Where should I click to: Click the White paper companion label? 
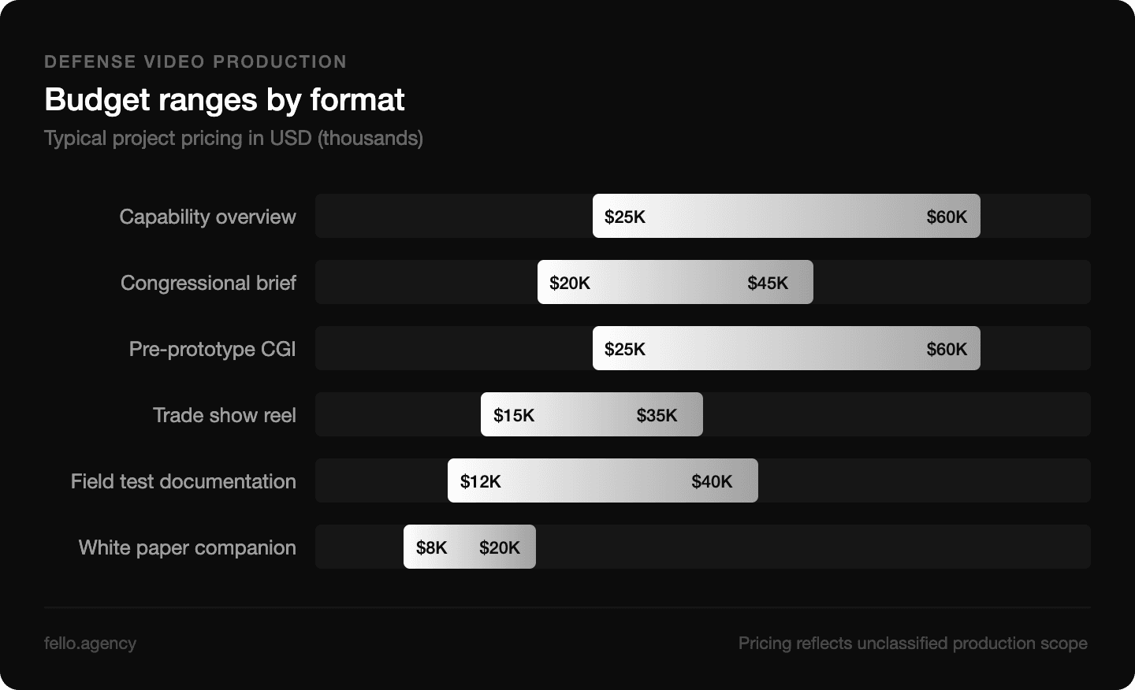pyautogui.click(x=187, y=547)
